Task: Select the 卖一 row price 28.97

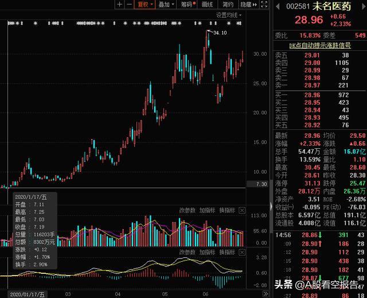Action: click(312, 86)
